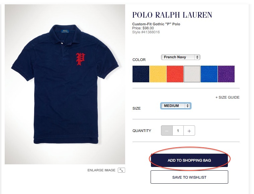Click the navy polo product image
The width and height of the screenshot is (254, 194).
[65, 84]
